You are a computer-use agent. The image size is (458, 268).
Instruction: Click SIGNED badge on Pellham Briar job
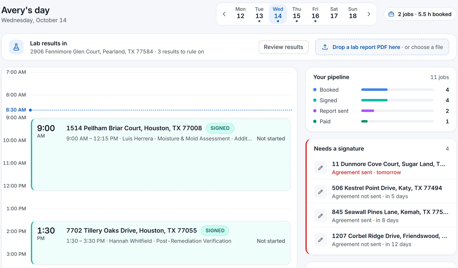(220, 128)
